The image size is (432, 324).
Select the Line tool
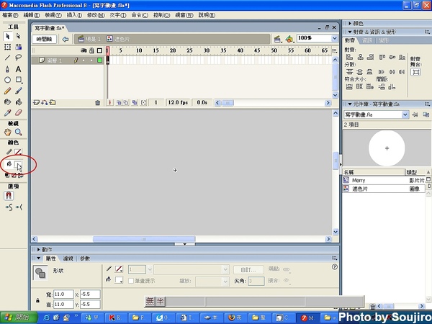(8, 57)
